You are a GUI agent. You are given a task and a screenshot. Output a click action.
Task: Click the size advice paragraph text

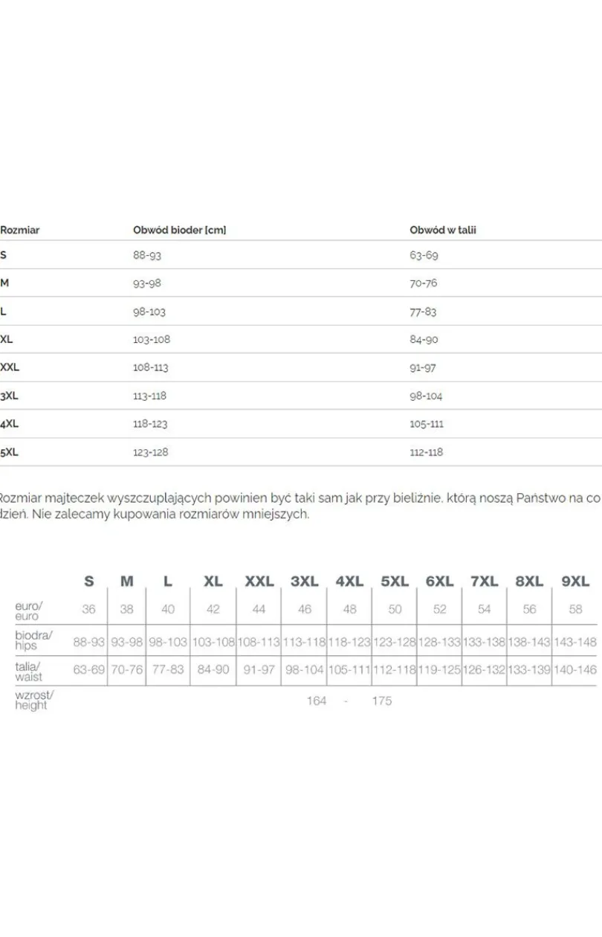[300, 506]
